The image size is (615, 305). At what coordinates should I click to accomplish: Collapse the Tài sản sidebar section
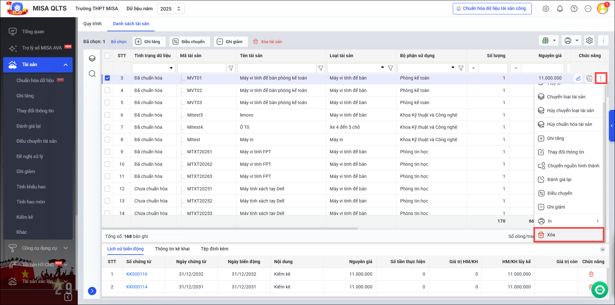[66, 65]
